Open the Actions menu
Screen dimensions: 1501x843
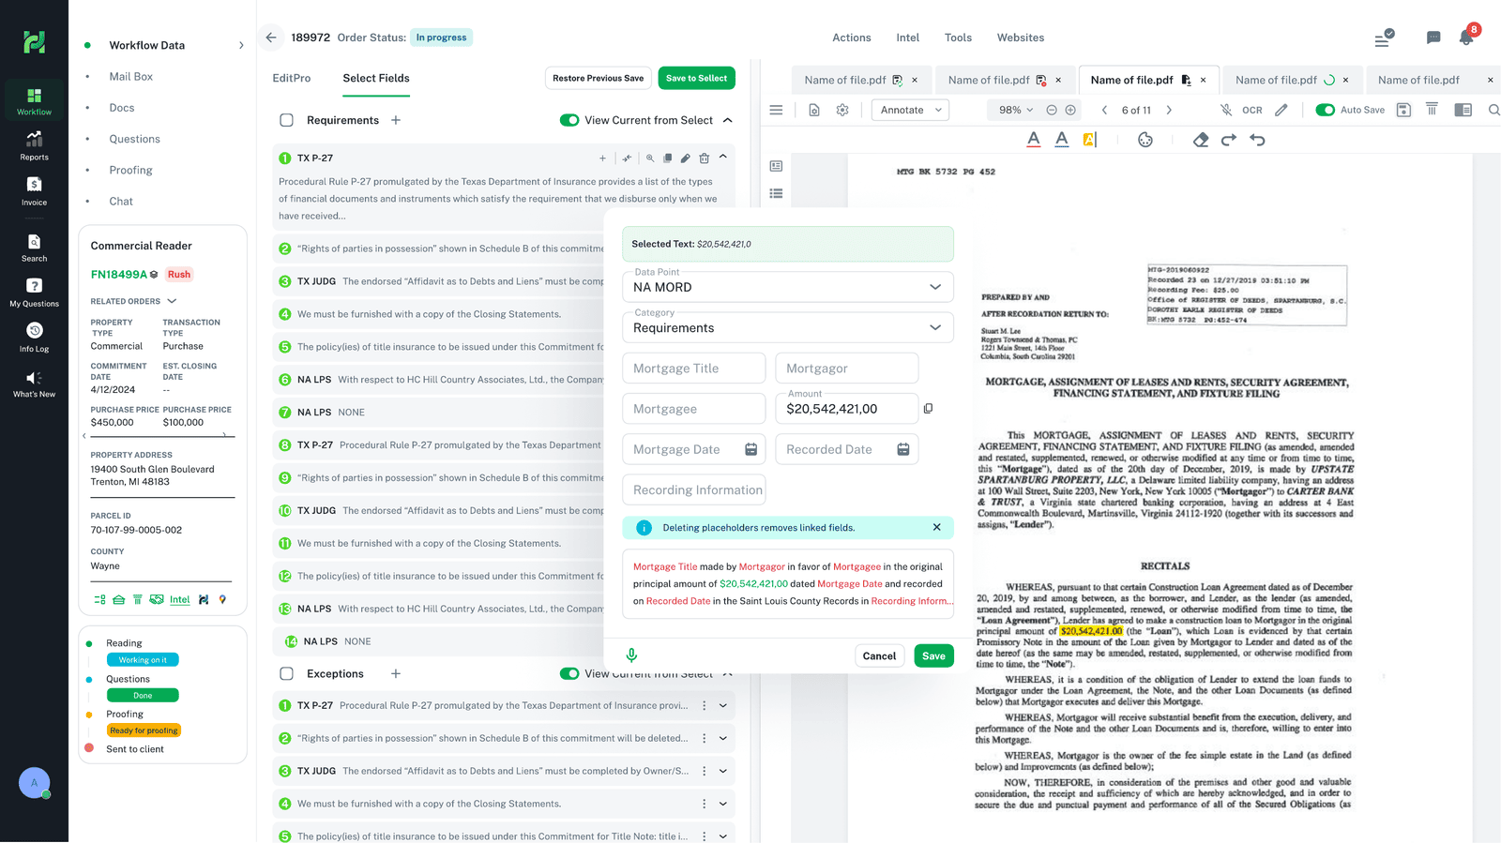pos(852,38)
